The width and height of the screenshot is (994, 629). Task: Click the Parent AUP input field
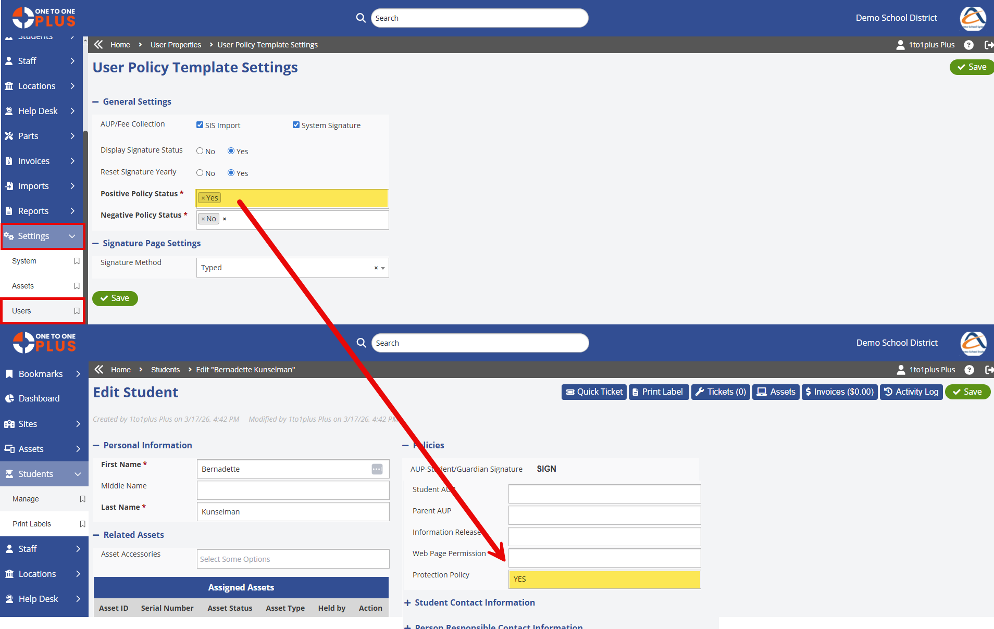click(x=604, y=515)
